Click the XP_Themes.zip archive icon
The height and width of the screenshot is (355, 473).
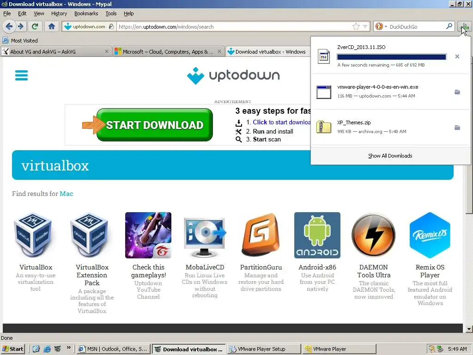(x=324, y=127)
